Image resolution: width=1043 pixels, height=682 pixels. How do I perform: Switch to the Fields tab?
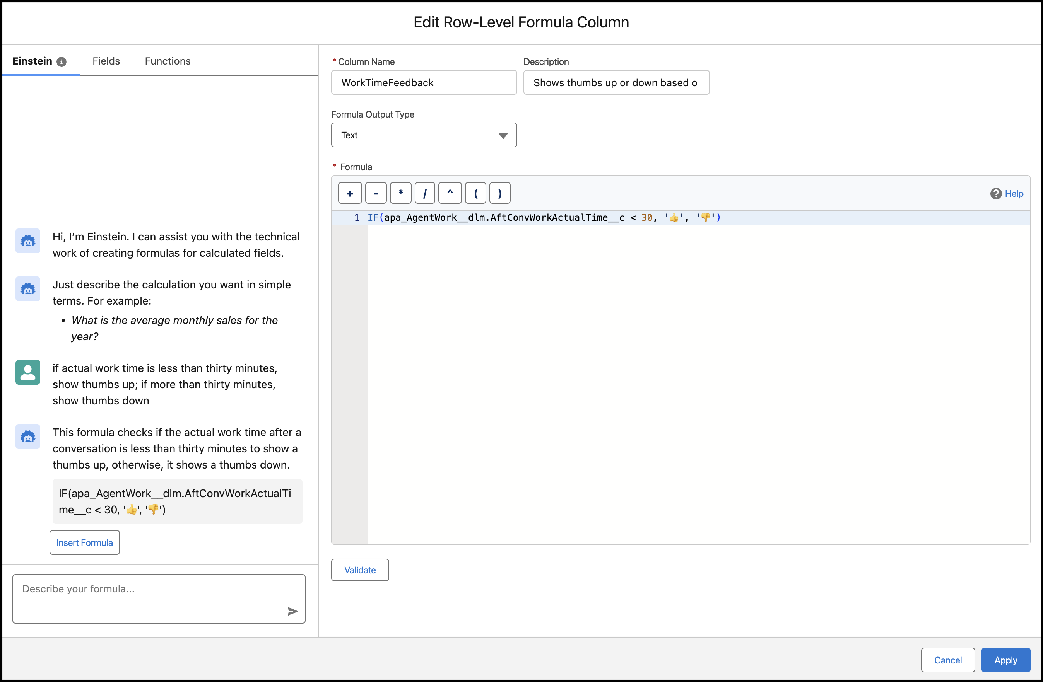coord(106,61)
